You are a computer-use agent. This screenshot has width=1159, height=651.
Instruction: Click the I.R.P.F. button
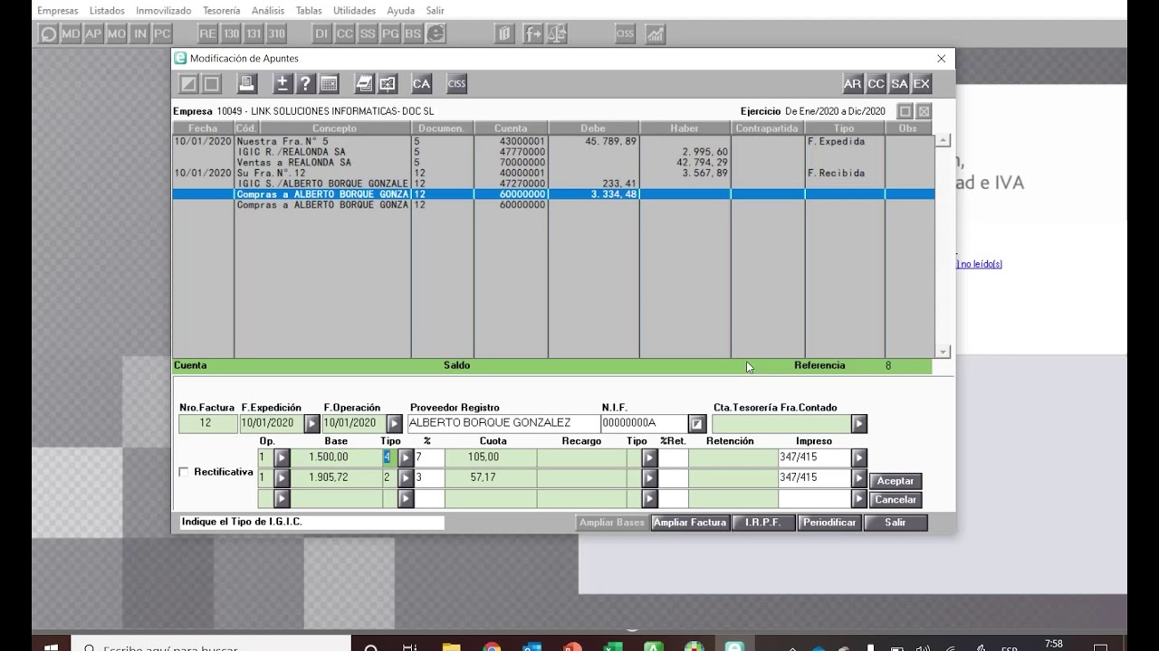[763, 523]
